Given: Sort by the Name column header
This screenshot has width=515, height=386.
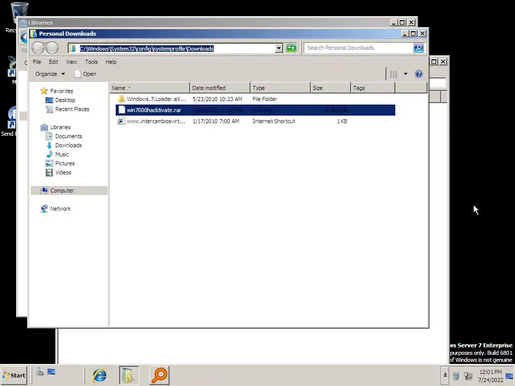Looking at the screenshot, I should (150, 88).
